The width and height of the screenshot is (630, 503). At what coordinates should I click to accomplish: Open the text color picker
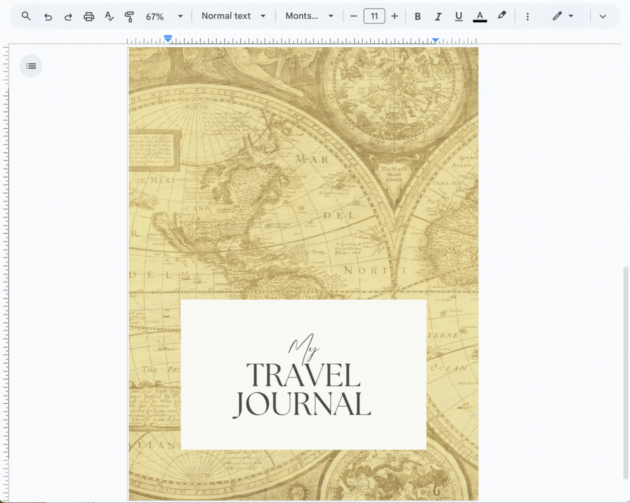480,16
